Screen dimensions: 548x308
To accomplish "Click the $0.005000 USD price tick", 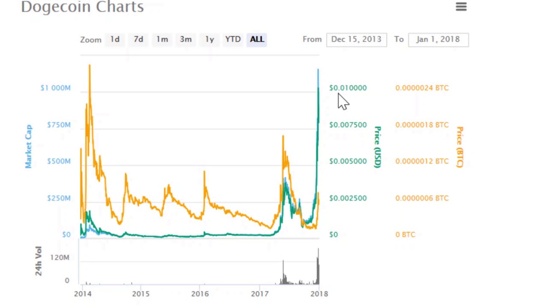I will 348,161.
